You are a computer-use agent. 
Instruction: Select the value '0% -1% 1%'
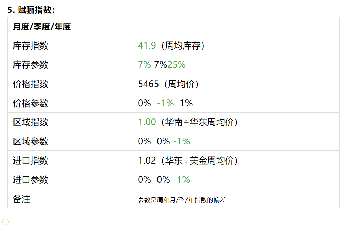[x=165, y=103]
